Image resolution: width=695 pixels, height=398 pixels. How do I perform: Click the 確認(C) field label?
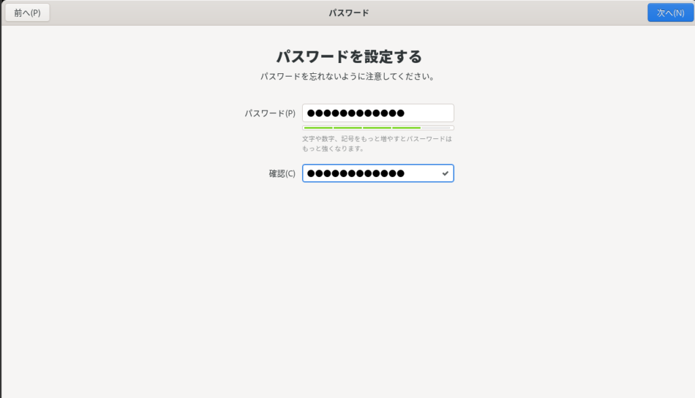pos(282,174)
